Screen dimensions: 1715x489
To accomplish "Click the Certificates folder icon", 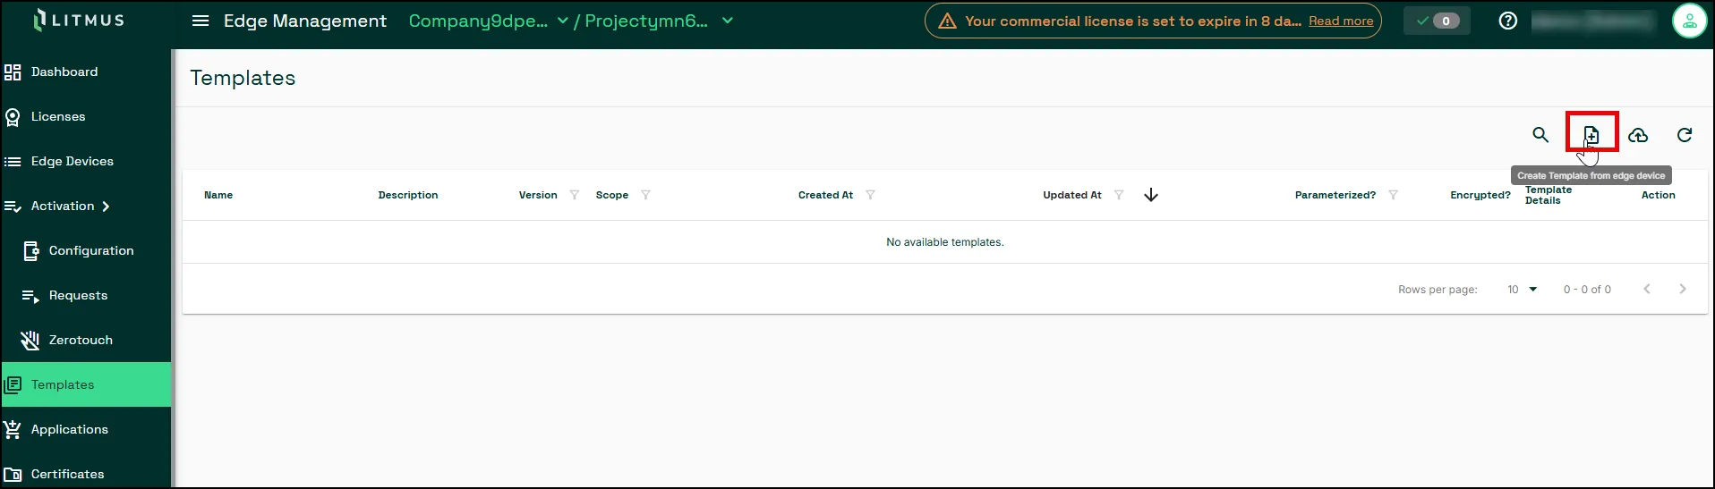I will [x=13, y=475].
